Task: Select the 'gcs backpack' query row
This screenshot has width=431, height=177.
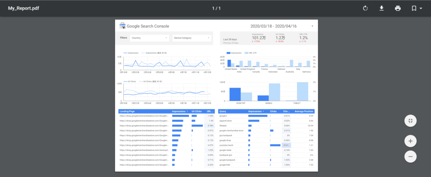Action: click(266, 135)
